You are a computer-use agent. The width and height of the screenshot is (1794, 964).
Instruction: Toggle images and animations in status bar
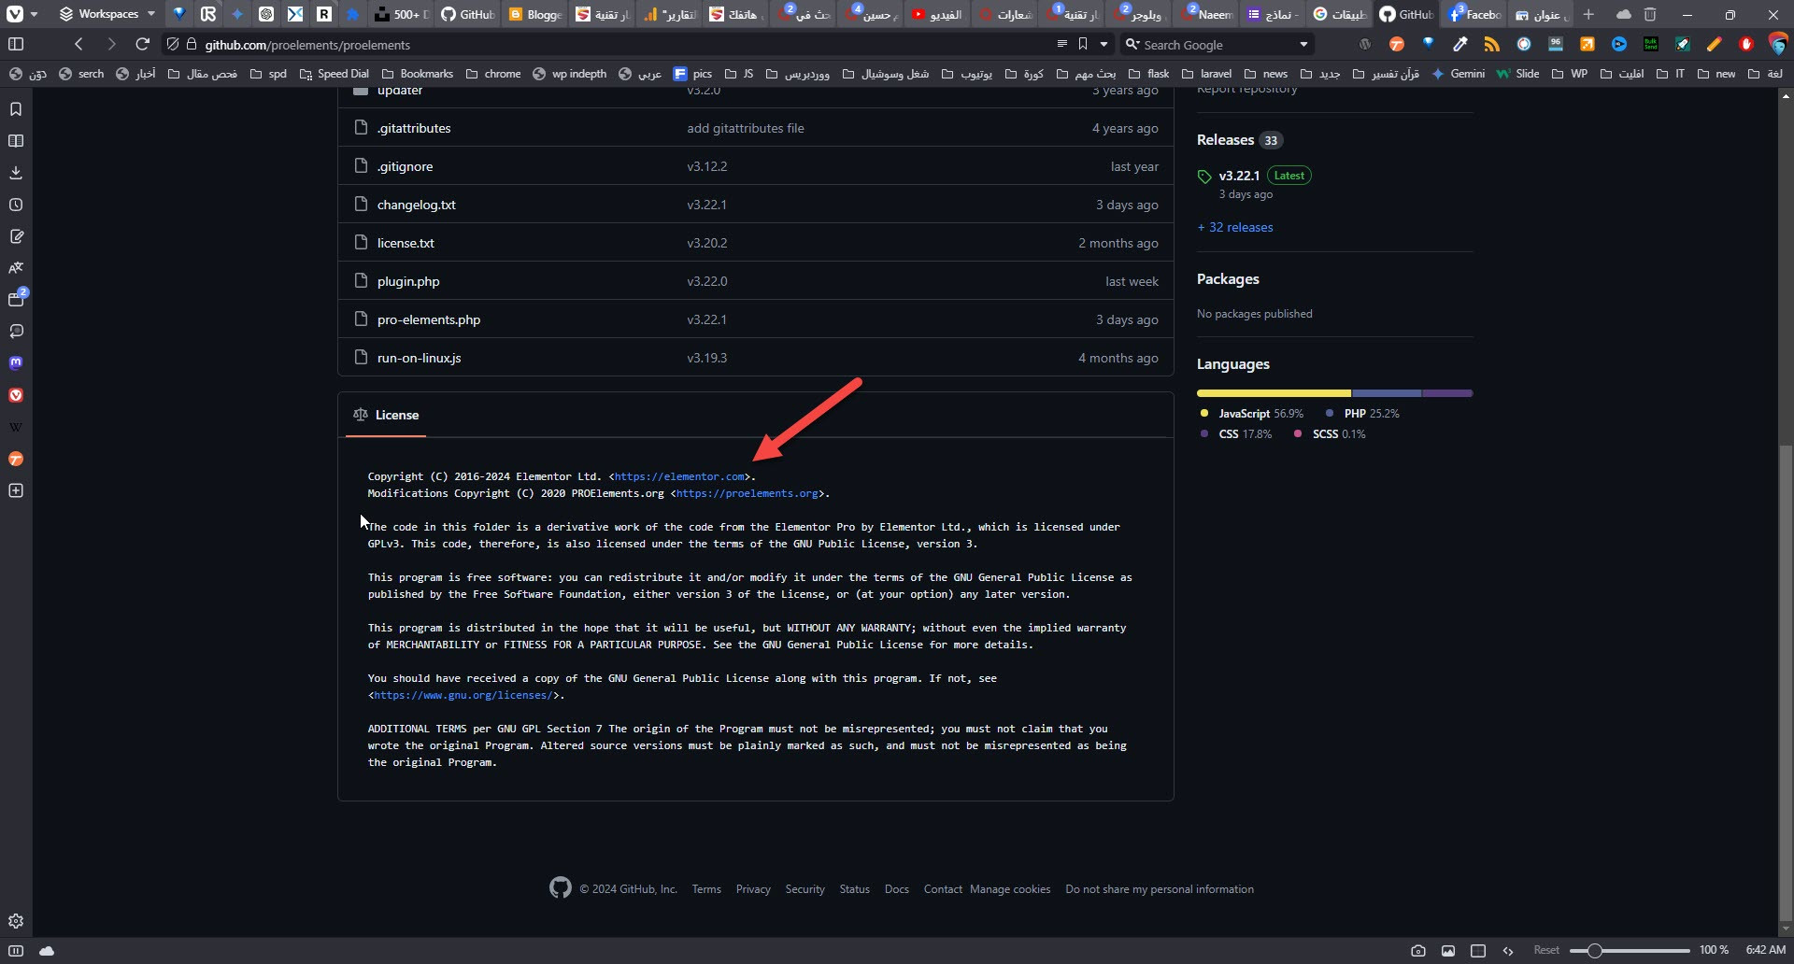pos(1447,950)
